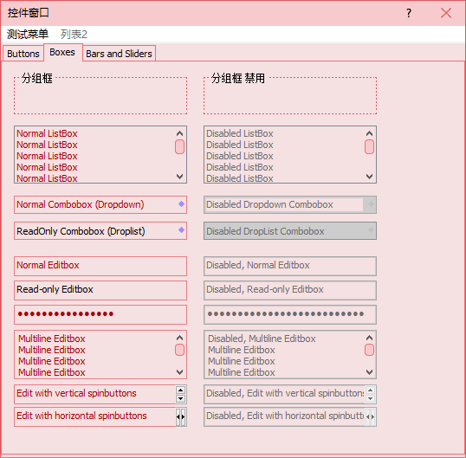The height and width of the screenshot is (458, 466).
Task: Click down spin button of vertical spinbuttons edit
Action: click(x=180, y=398)
